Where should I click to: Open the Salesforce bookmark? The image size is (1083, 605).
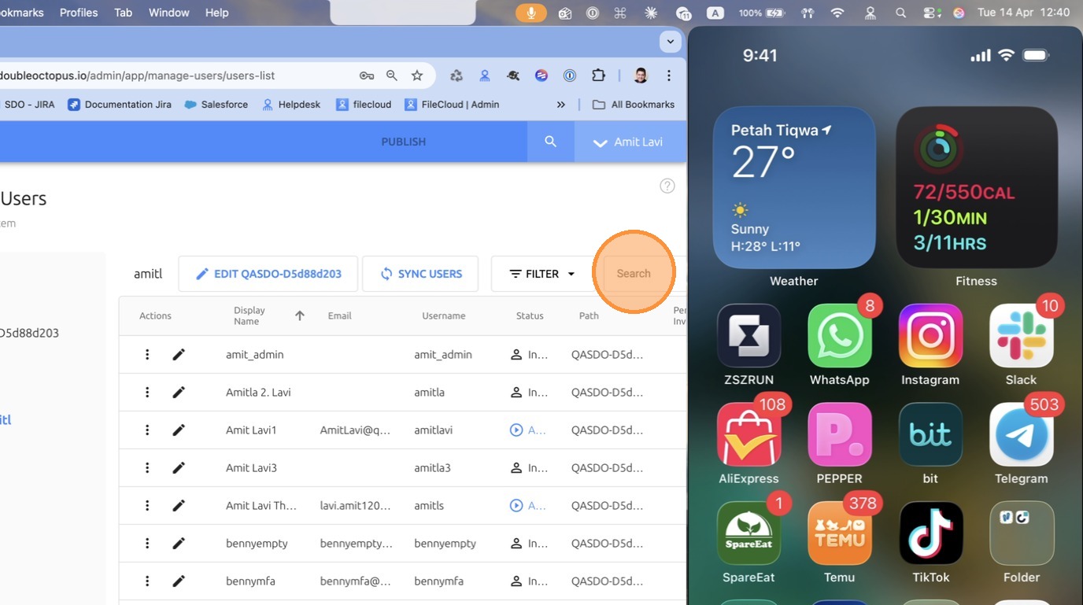point(216,105)
